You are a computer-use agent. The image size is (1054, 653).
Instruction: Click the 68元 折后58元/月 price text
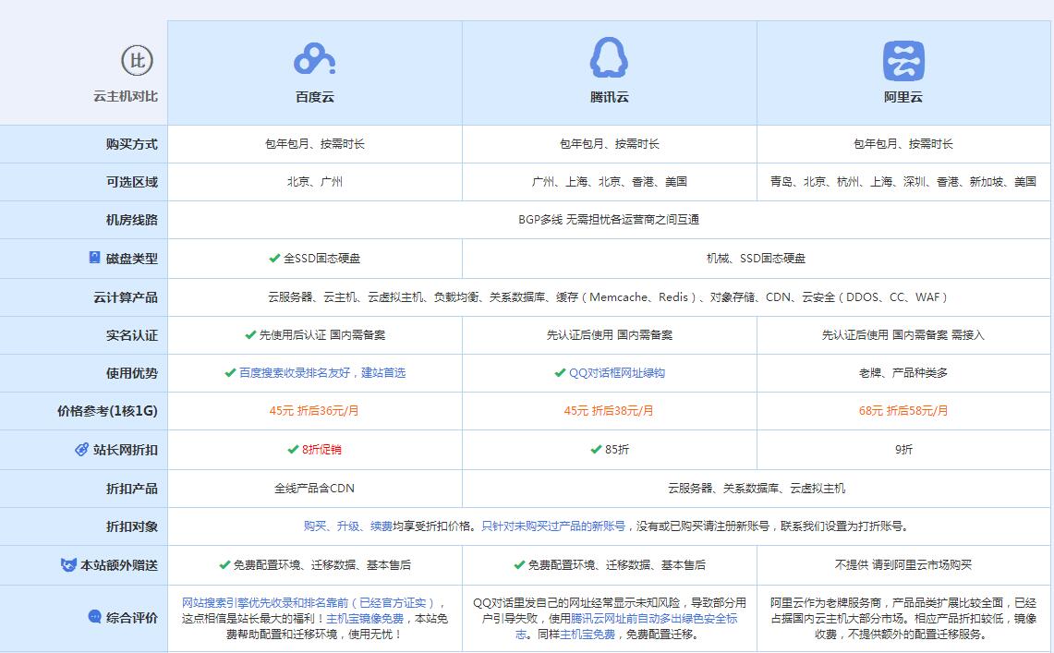coord(903,412)
